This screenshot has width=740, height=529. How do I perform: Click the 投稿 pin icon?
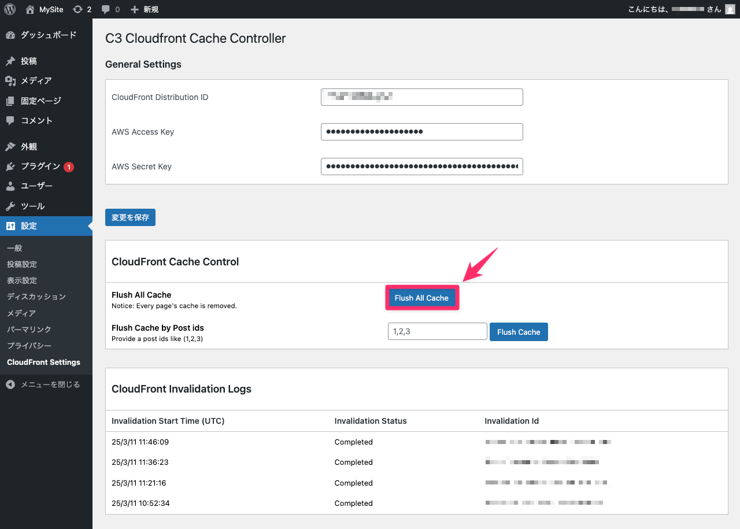pyautogui.click(x=10, y=61)
